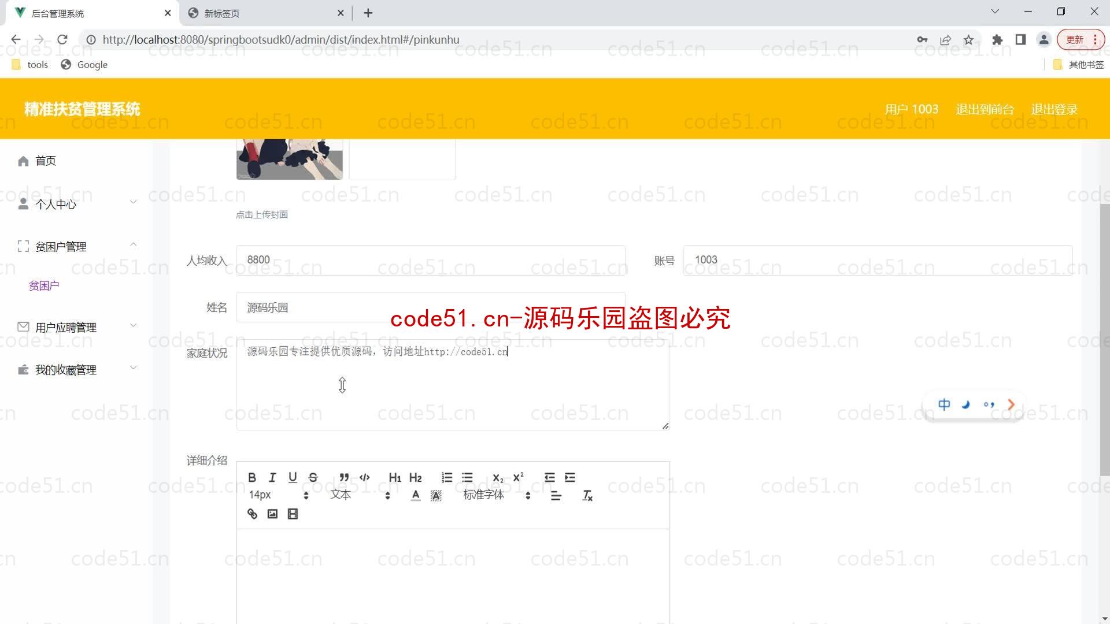Click the Italic formatting icon
Screen dimensions: 1110x624
click(x=271, y=477)
